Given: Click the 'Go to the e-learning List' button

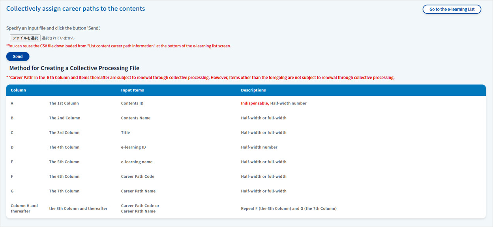Looking at the screenshot, I should [452, 9].
